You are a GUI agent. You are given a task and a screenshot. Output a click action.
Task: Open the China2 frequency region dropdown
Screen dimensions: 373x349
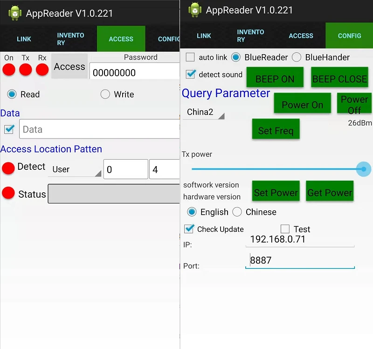pyautogui.click(x=204, y=112)
